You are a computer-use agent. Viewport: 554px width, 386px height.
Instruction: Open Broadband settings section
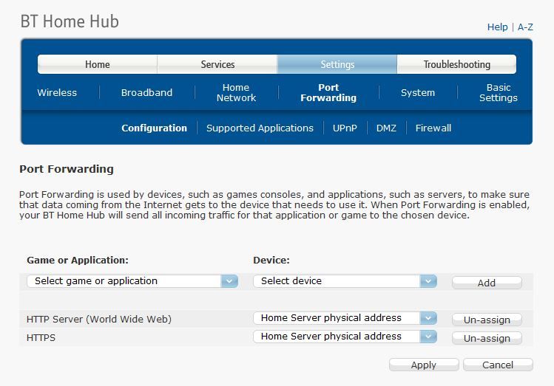coord(146,93)
